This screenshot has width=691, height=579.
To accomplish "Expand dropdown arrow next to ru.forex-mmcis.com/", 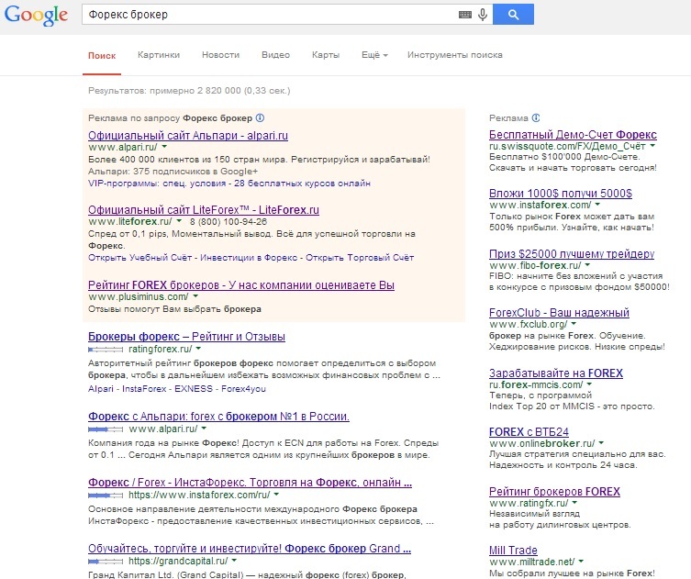I will (x=589, y=384).
